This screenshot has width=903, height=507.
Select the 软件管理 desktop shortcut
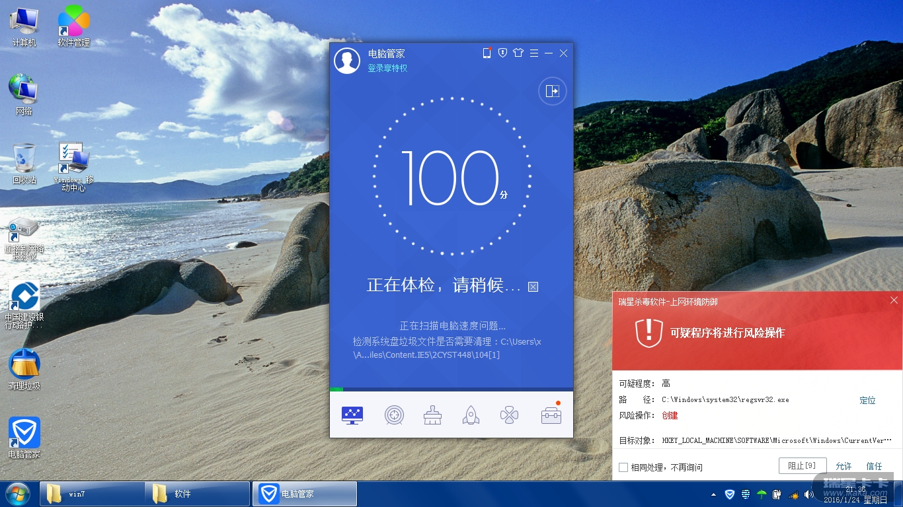click(73, 27)
